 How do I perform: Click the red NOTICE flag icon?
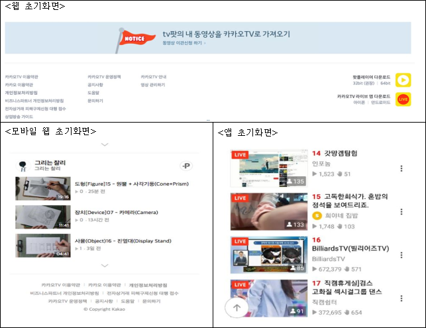pyautogui.click(x=134, y=40)
